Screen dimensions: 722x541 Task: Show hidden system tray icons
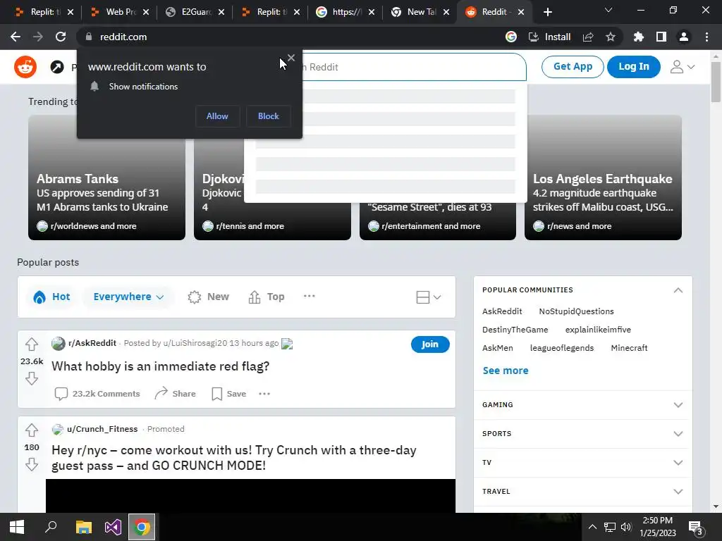[592, 527]
